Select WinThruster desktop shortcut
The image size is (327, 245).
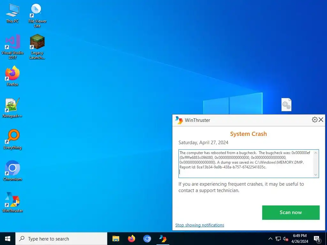coord(12,202)
